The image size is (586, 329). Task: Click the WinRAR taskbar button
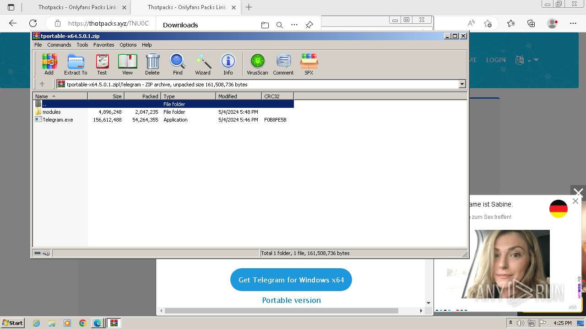click(x=114, y=323)
